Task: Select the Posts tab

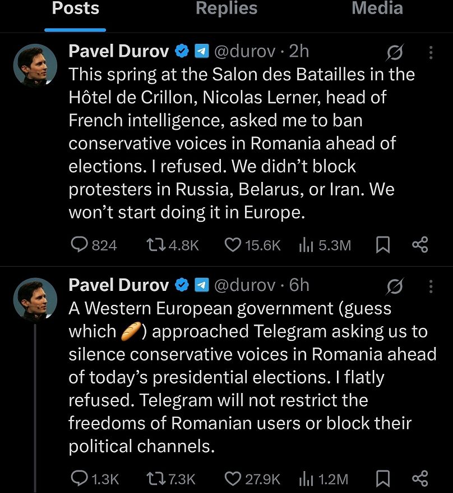Action: [75, 8]
